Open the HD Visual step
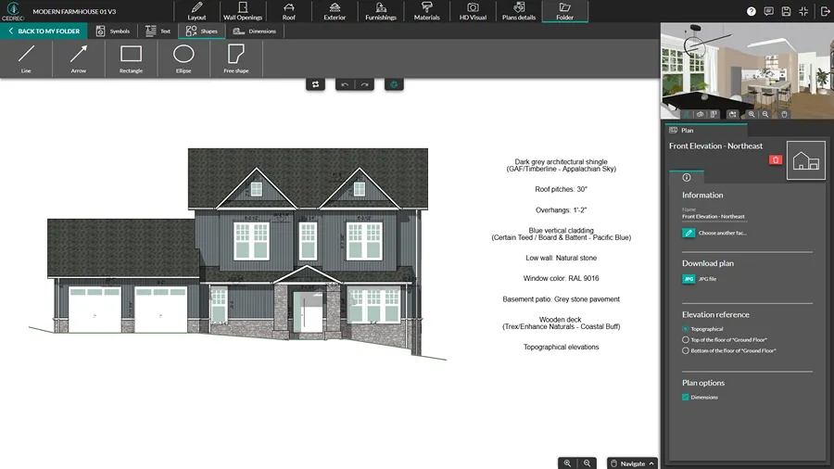 point(473,11)
